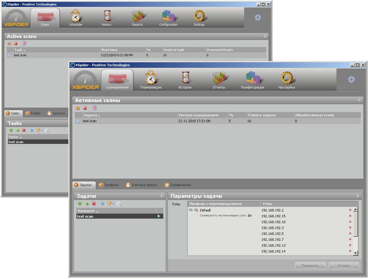Select test scan row in Активные сканы
This screenshot has width=368, height=279.
click(218, 121)
